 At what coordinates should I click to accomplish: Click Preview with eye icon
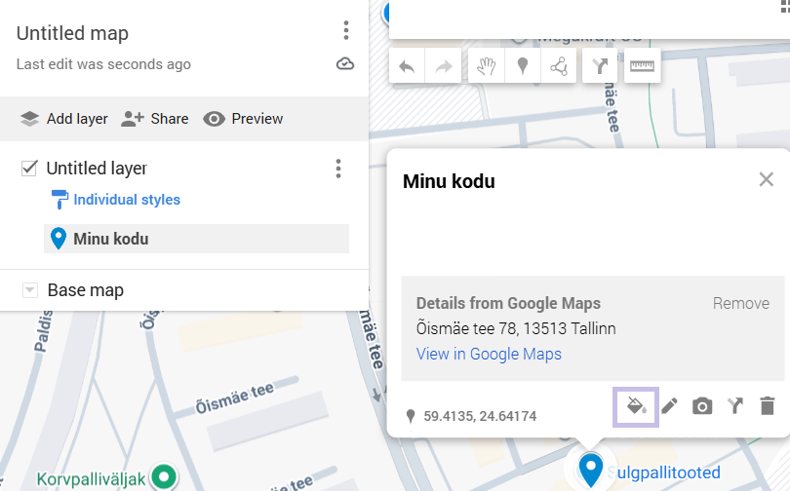click(243, 119)
